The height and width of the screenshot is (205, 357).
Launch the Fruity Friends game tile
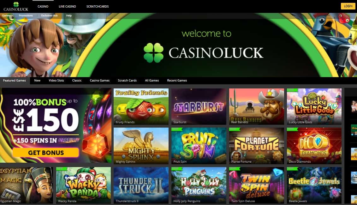point(141,106)
